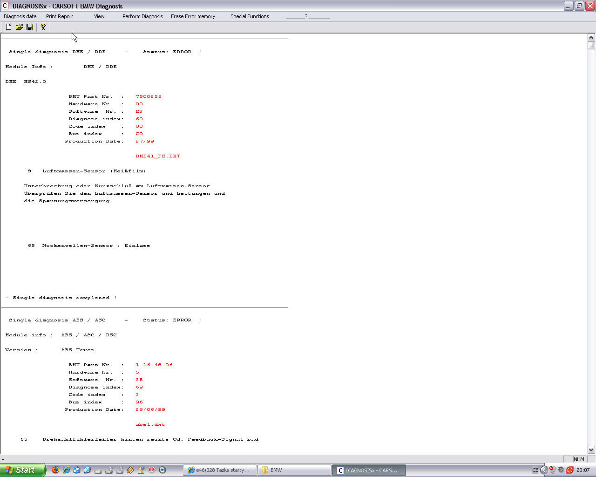Click the scroll up arrow of scrollbar

point(591,37)
